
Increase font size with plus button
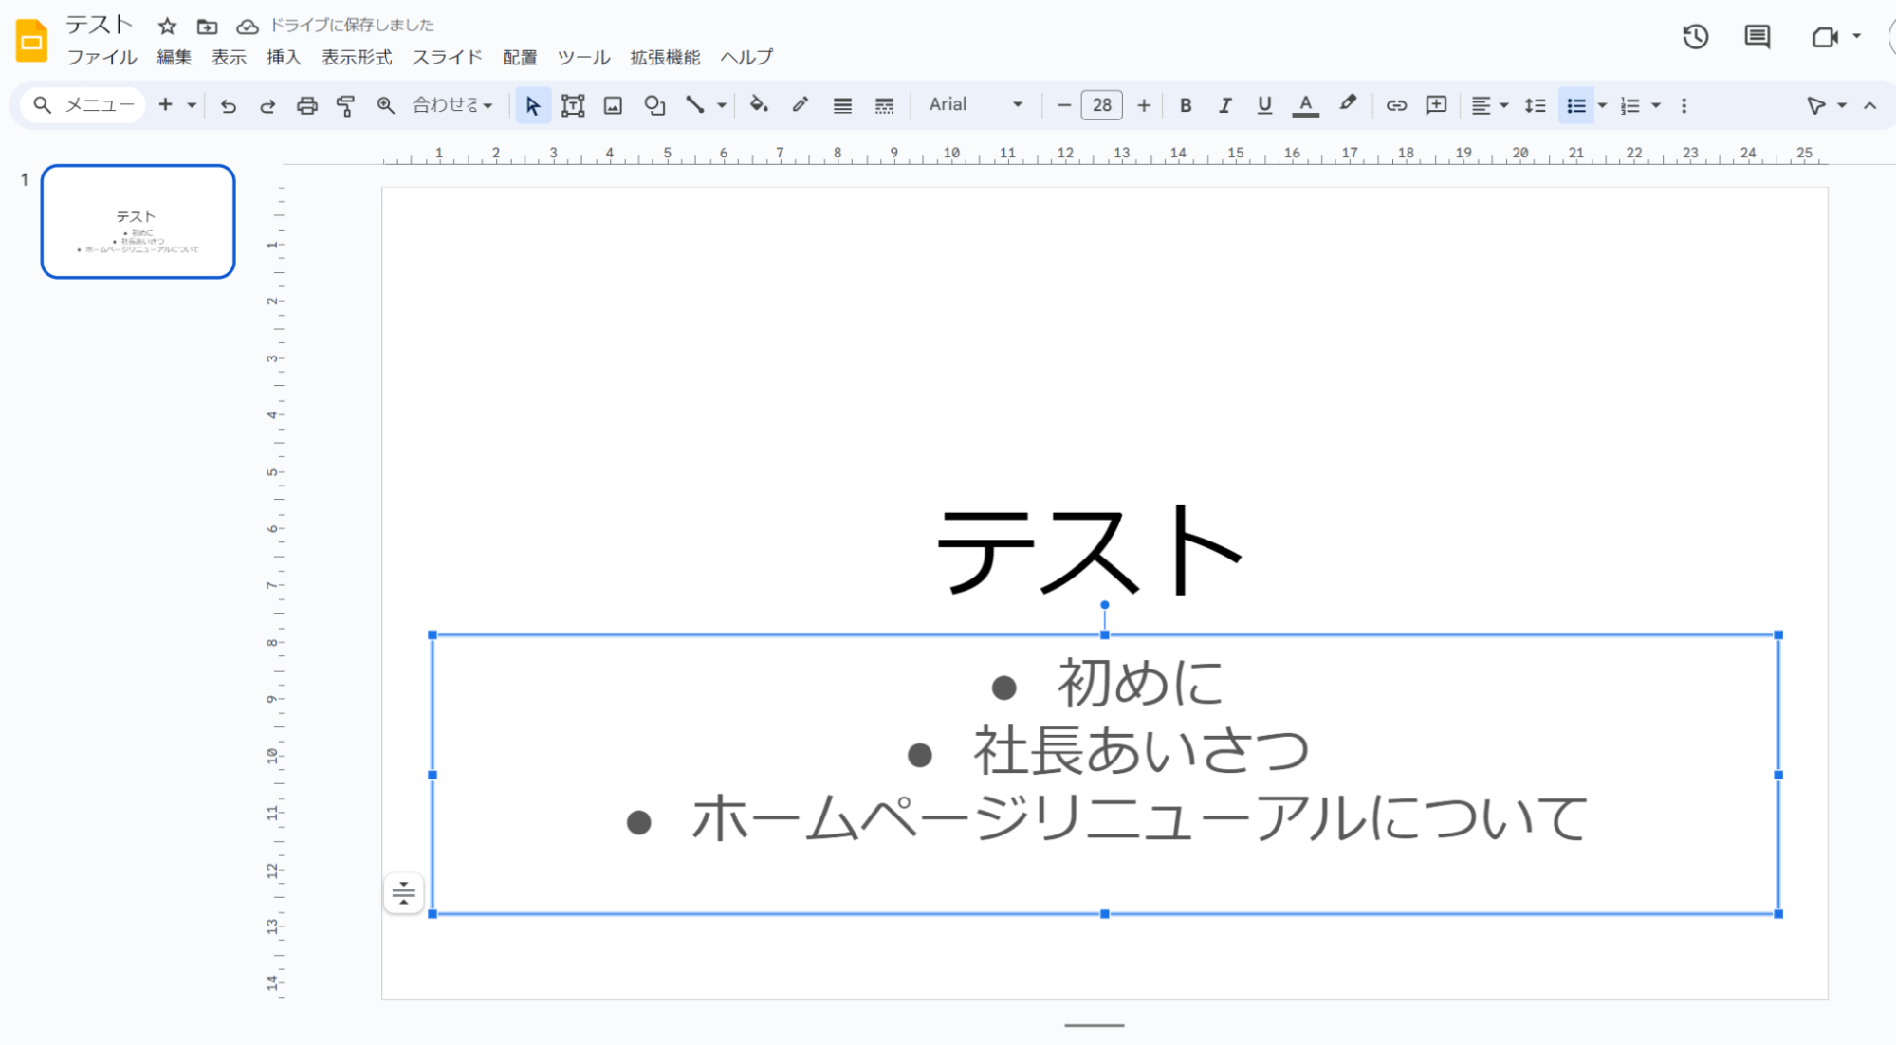pyautogui.click(x=1144, y=105)
